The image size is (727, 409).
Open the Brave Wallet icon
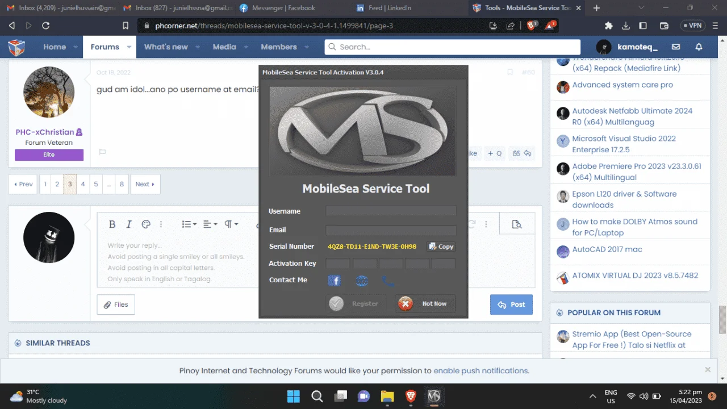point(664,26)
